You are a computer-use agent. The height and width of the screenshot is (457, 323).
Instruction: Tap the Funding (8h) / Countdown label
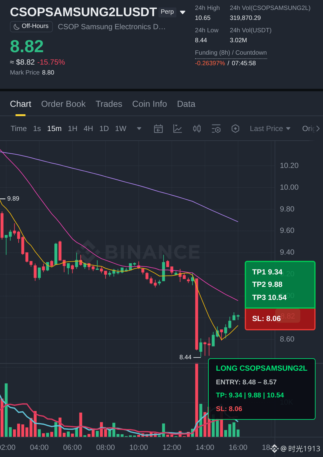click(231, 52)
